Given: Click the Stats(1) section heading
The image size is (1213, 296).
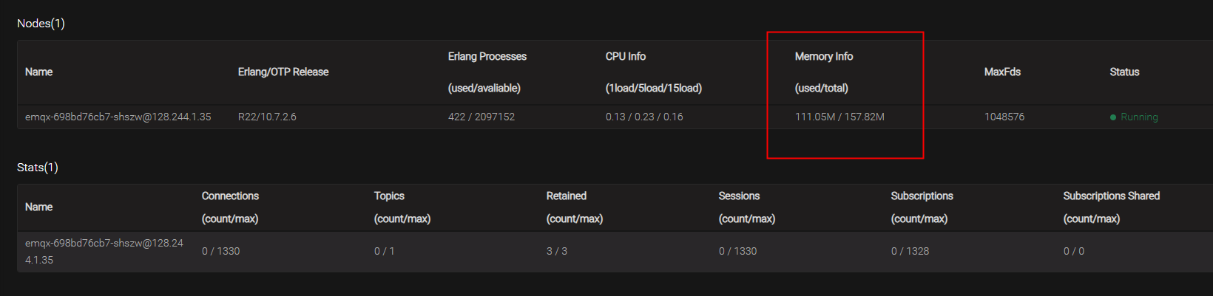Looking at the screenshot, I should point(38,168).
